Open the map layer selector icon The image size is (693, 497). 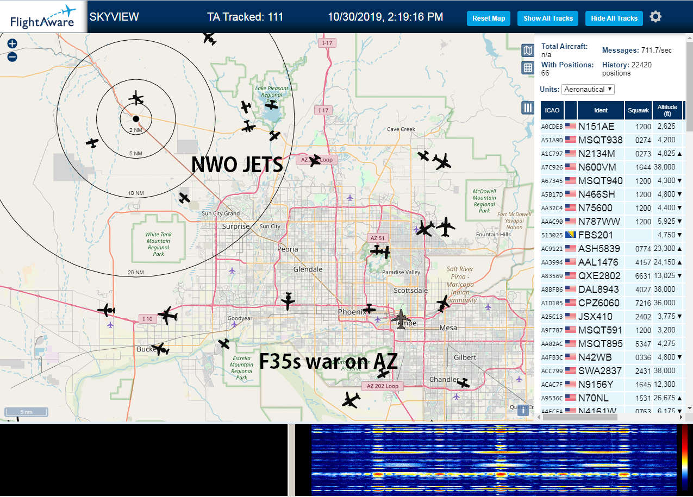pyautogui.click(x=527, y=51)
